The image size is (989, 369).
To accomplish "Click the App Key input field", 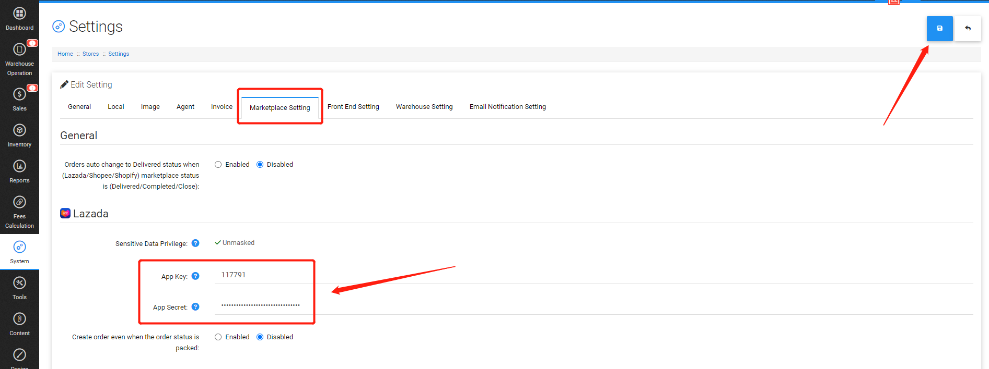I will (594, 275).
